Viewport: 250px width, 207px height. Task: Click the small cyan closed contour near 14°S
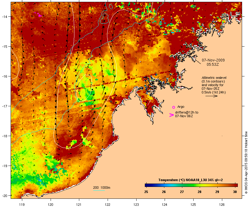point(105,19)
